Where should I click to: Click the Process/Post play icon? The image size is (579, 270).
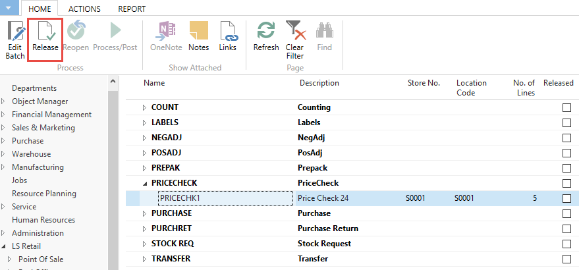coord(115,32)
